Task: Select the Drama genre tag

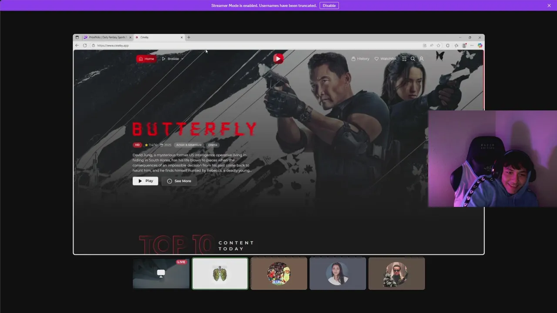Action: click(212, 145)
